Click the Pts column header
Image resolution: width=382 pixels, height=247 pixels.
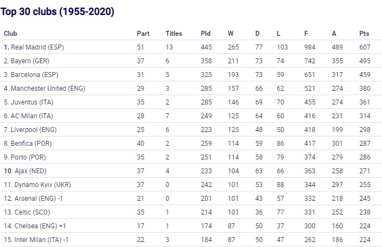[364, 34]
